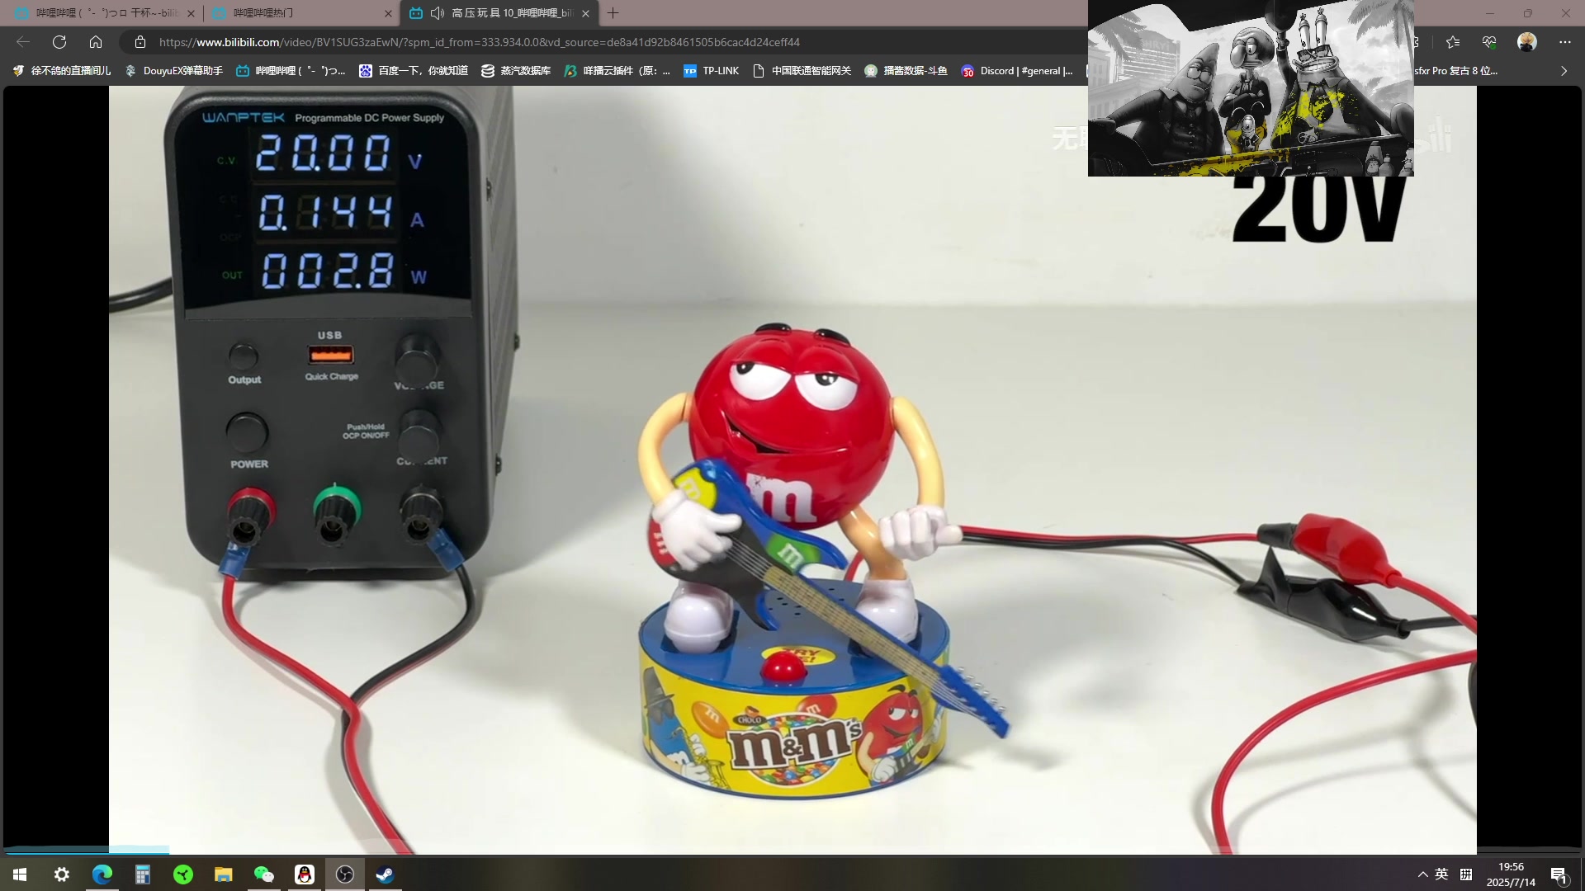Viewport: 1585px width, 891px height.
Task: Open QQ penguin from taskbar
Action: click(x=305, y=874)
